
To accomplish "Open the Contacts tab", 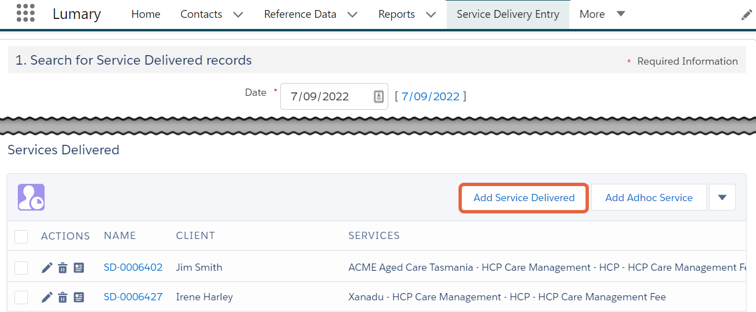I will [x=201, y=14].
